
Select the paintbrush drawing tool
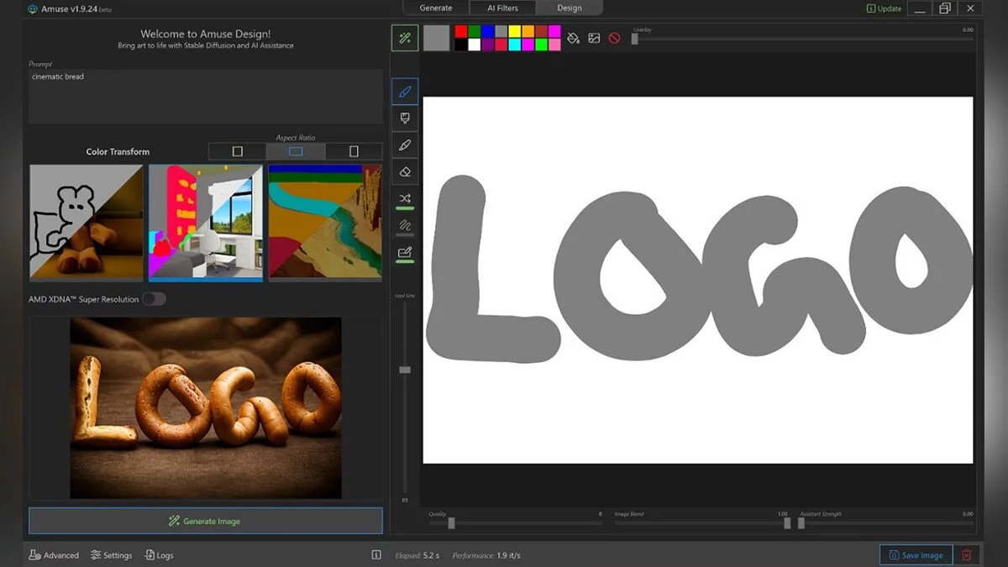click(405, 91)
